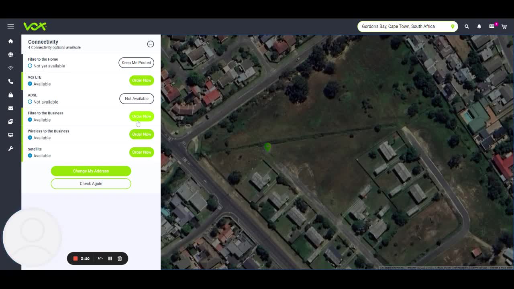Open the padlock security sidebar icon
This screenshot has width=514, height=289.
[x=11, y=95]
